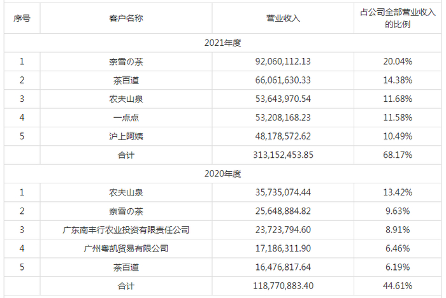Image resolution: width=446 pixels, height=298 pixels.
Task: Select revenue value 35,735,074.44
Action: (283, 192)
